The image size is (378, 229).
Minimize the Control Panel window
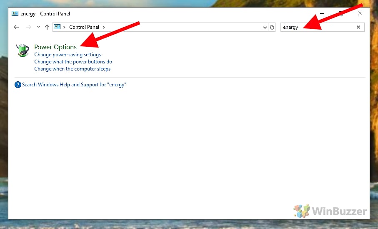[x=322, y=13]
